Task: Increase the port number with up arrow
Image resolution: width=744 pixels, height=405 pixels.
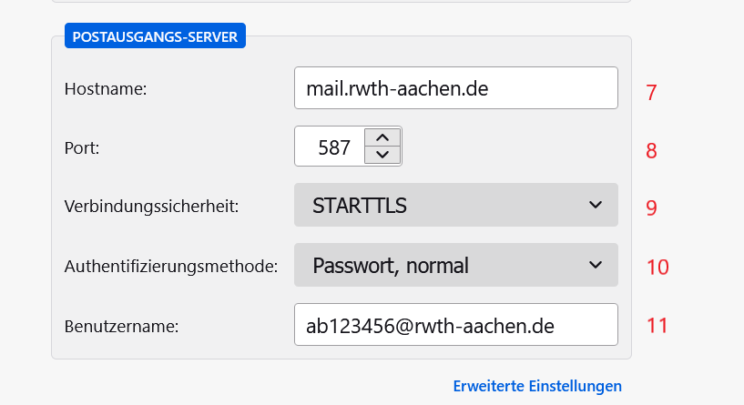Action: point(382,137)
